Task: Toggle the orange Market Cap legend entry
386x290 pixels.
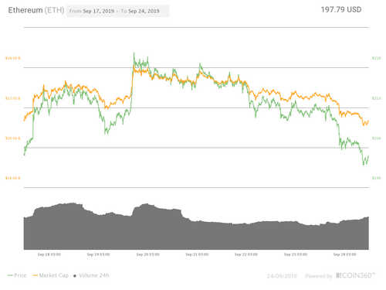Action: click(x=50, y=275)
